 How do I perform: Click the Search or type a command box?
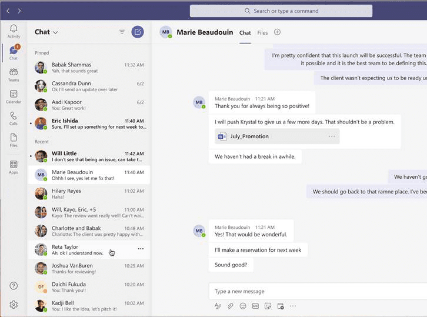[281, 11]
